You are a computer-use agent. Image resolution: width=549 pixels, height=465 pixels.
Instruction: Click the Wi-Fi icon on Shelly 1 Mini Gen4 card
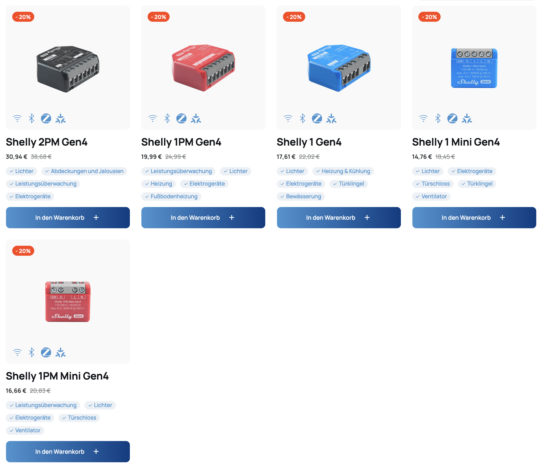(423, 119)
